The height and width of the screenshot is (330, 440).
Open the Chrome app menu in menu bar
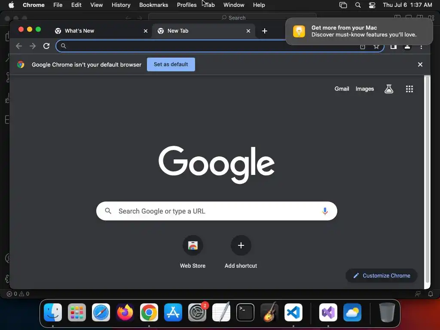[34, 5]
